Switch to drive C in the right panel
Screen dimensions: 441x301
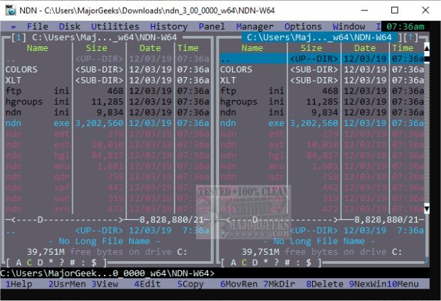[x=244, y=263]
